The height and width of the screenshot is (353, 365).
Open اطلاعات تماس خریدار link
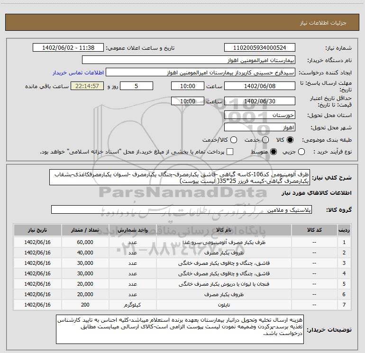78,72
